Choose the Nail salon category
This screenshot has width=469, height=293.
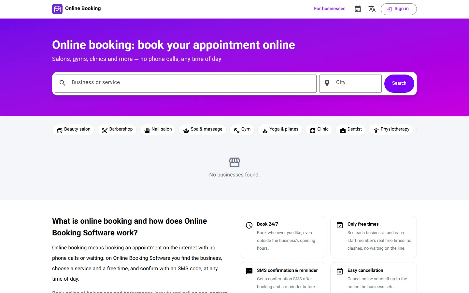(x=158, y=130)
